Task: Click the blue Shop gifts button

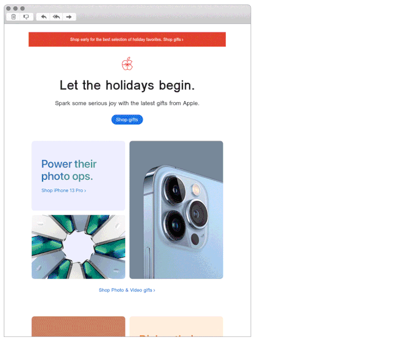Action: pyautogui.click(x=127, y=120)
